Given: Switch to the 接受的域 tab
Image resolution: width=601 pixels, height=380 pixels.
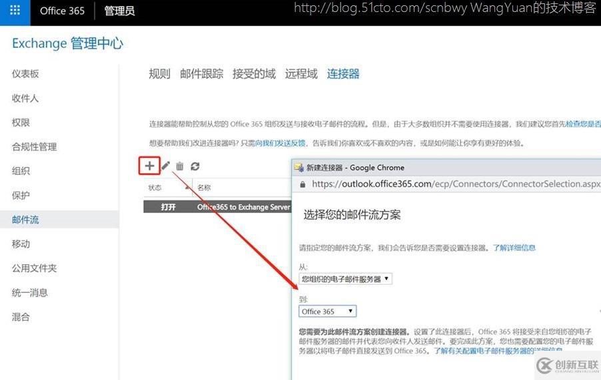Looking at the screenshot, I should pyautogui.click(x=254, y=73).
